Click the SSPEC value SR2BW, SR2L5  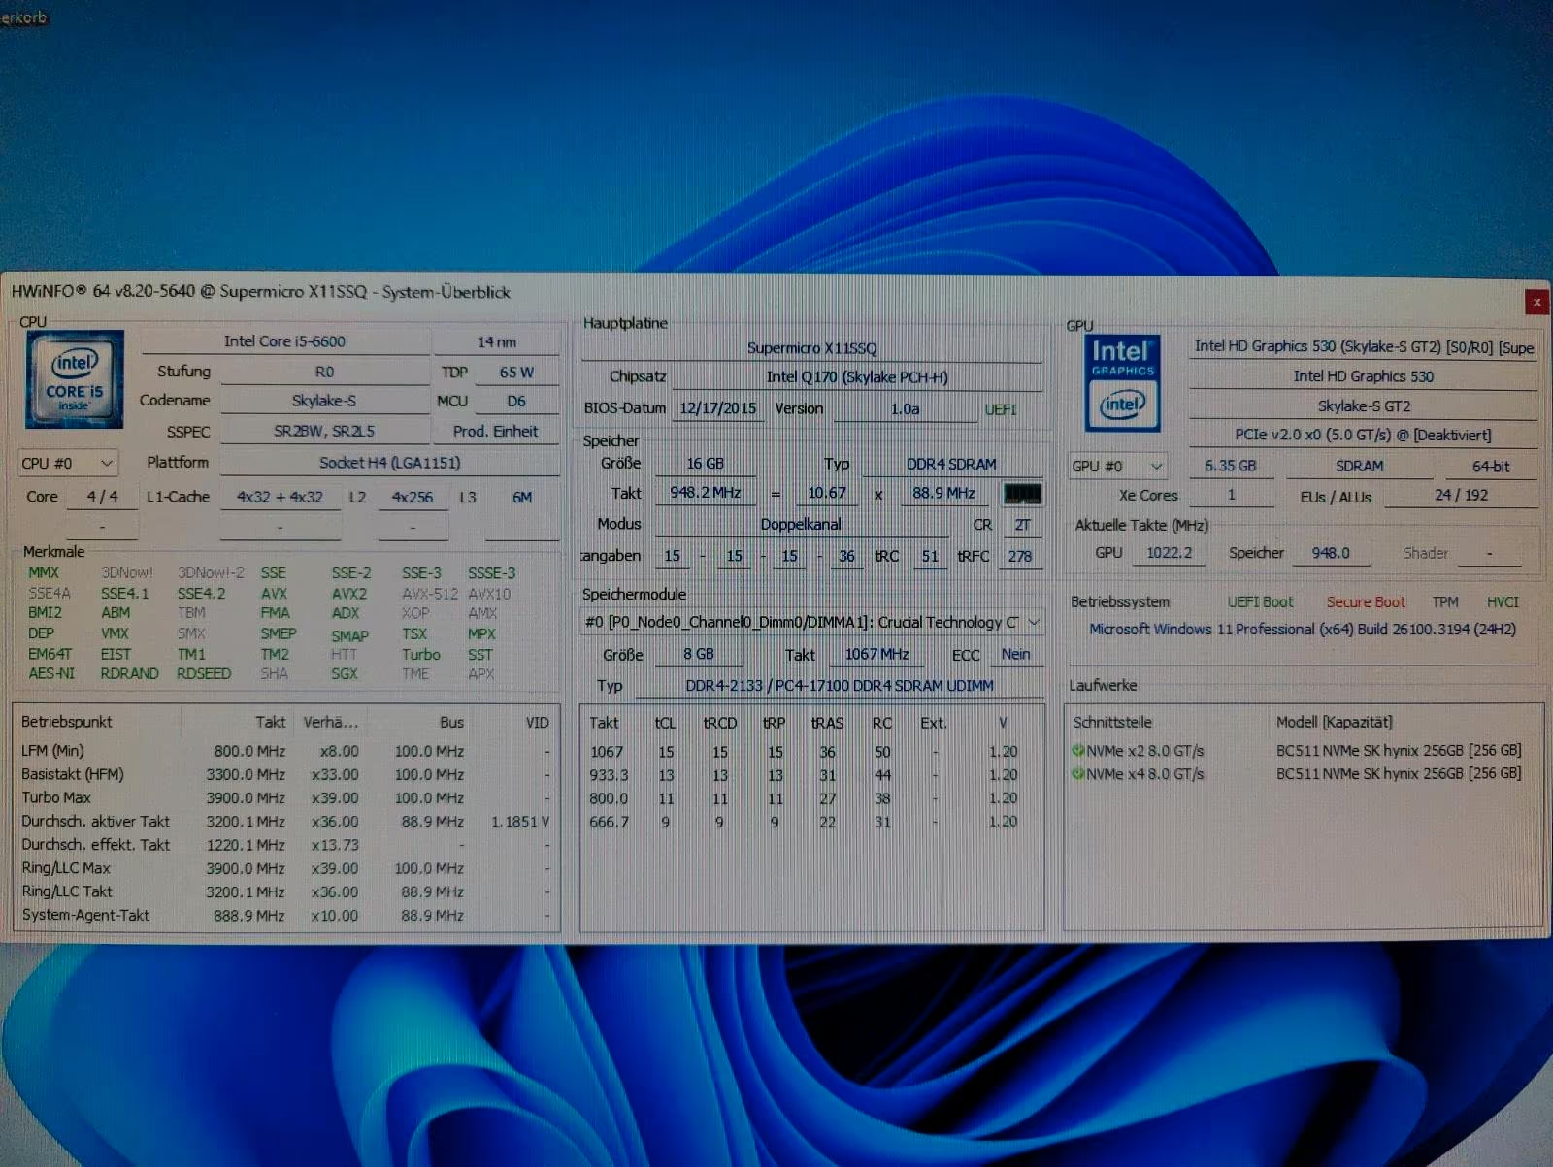pos(324,431)
